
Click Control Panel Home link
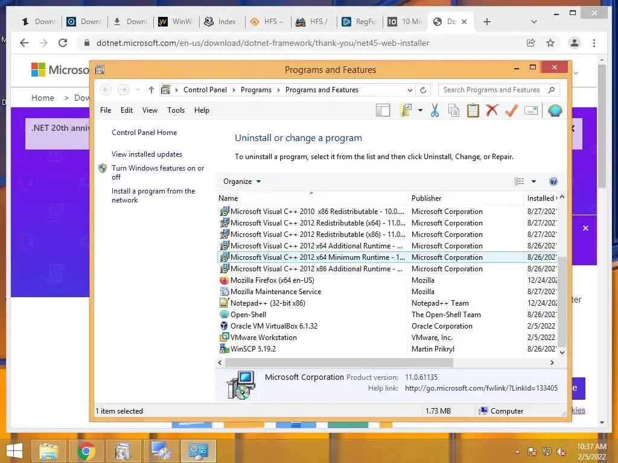pos(144,133)
